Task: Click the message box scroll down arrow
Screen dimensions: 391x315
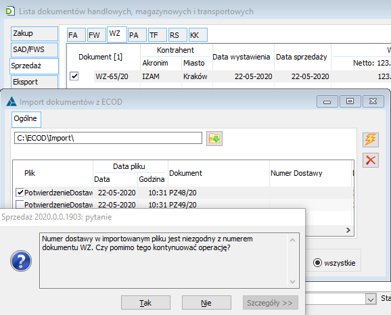Action: (293, 282)
